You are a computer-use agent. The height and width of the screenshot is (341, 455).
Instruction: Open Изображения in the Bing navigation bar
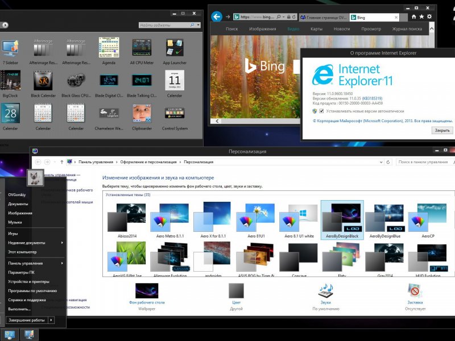(x=262, y=29)
